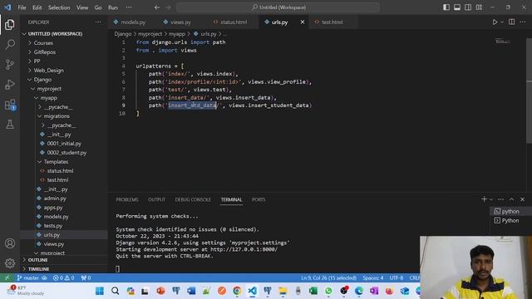
Task: Open errors and warnings status item
Action: [x=63, y=277]
